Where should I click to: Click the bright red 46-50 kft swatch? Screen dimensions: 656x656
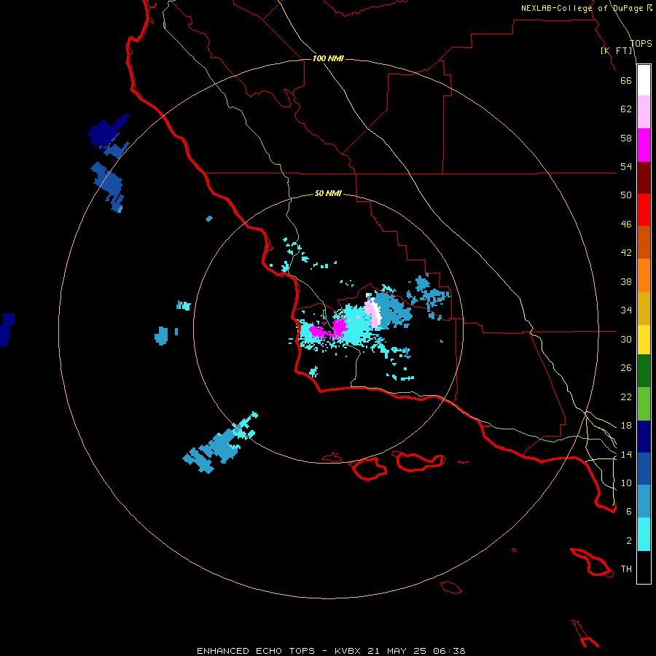click(x=644, y=210)
